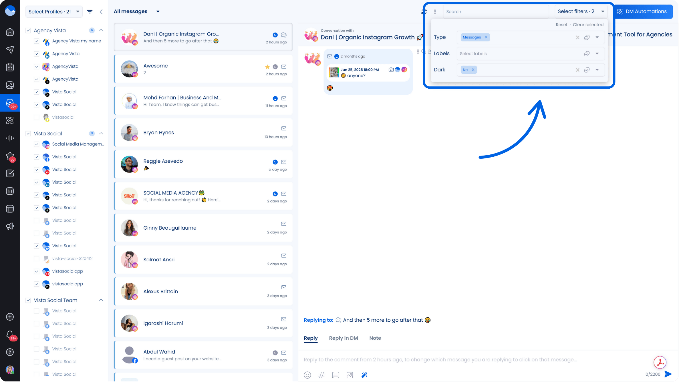Click the DM Automations button
Viewport: 679px width, 382px height.
point(643,11)
